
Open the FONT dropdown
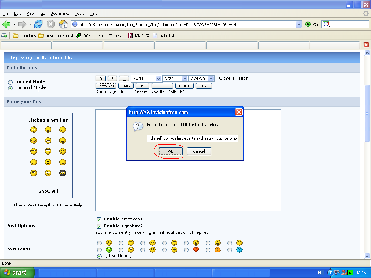point(147,79)
